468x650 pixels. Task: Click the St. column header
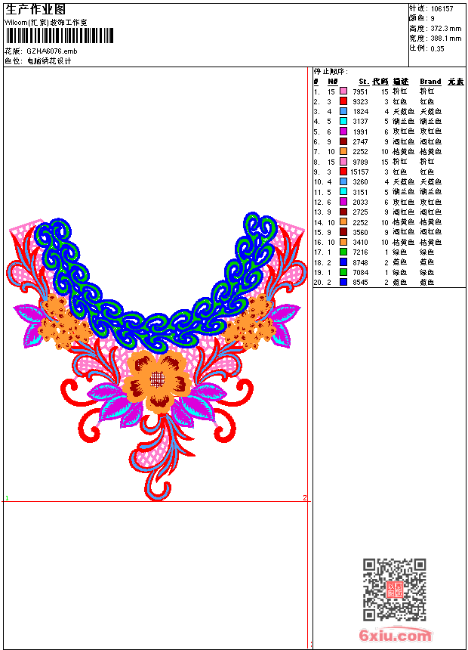point(364,82)
